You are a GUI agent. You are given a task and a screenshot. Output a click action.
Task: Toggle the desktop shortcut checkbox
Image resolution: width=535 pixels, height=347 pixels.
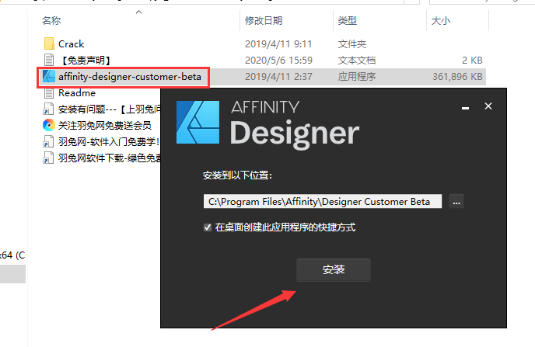pos(208,227)
